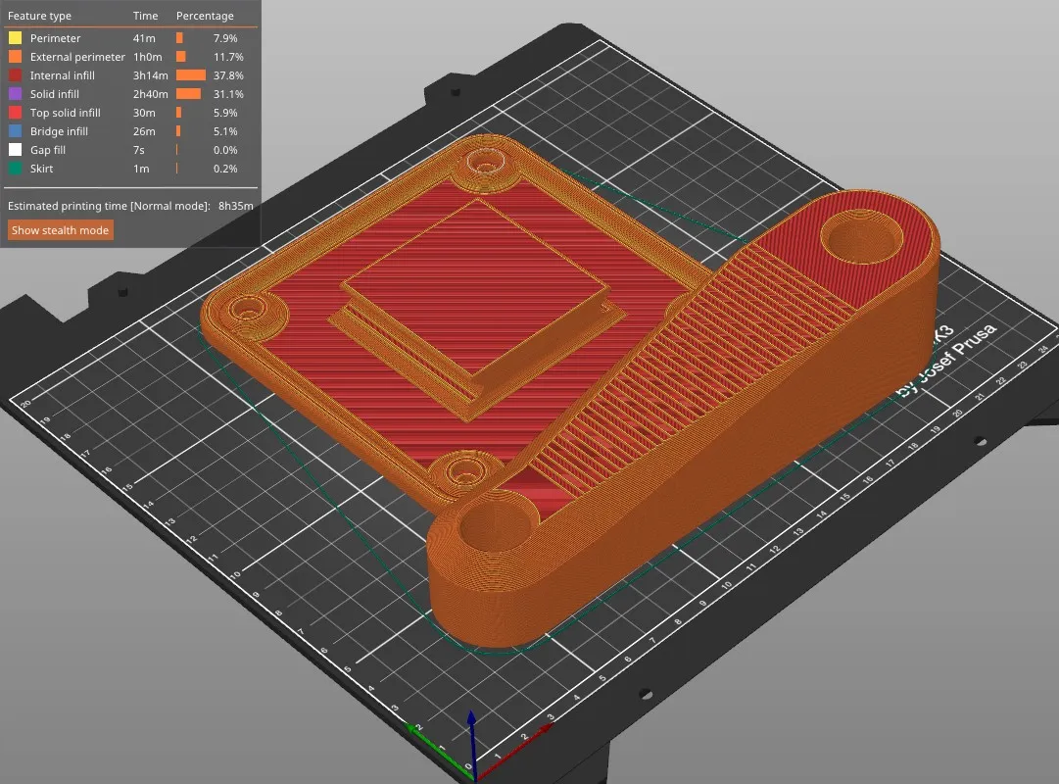Click the 11.7% percentage value
This screenshot has height=784, width=1059.
pos(228,57)
